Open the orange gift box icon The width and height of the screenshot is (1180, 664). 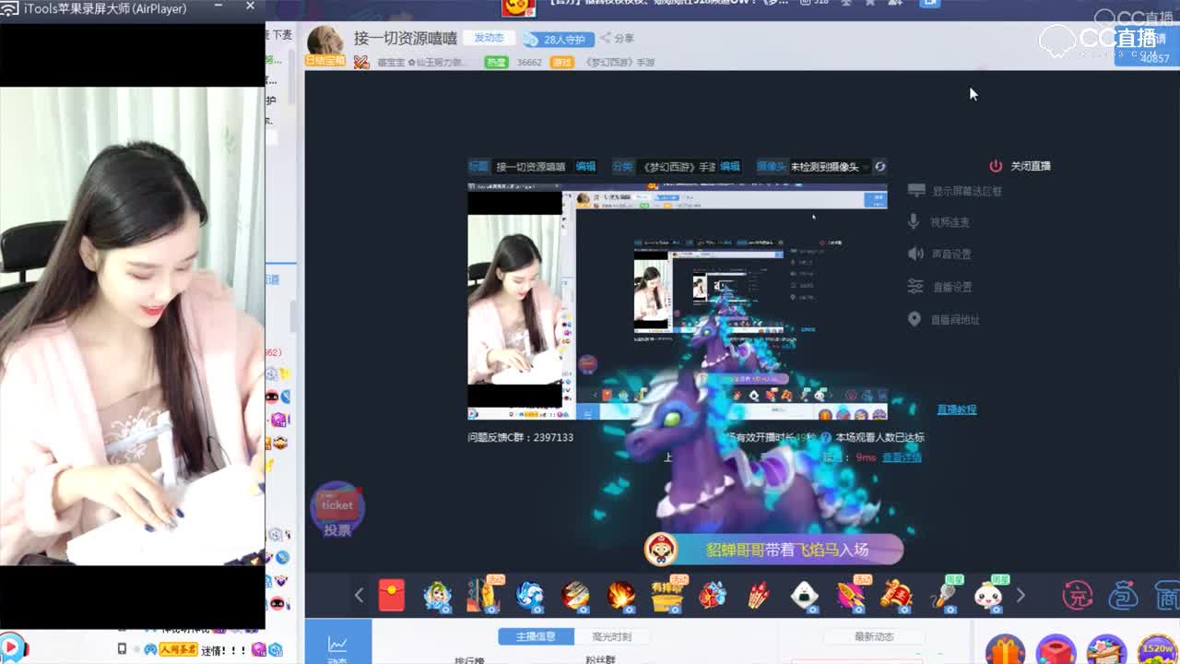pos(1005,650)
